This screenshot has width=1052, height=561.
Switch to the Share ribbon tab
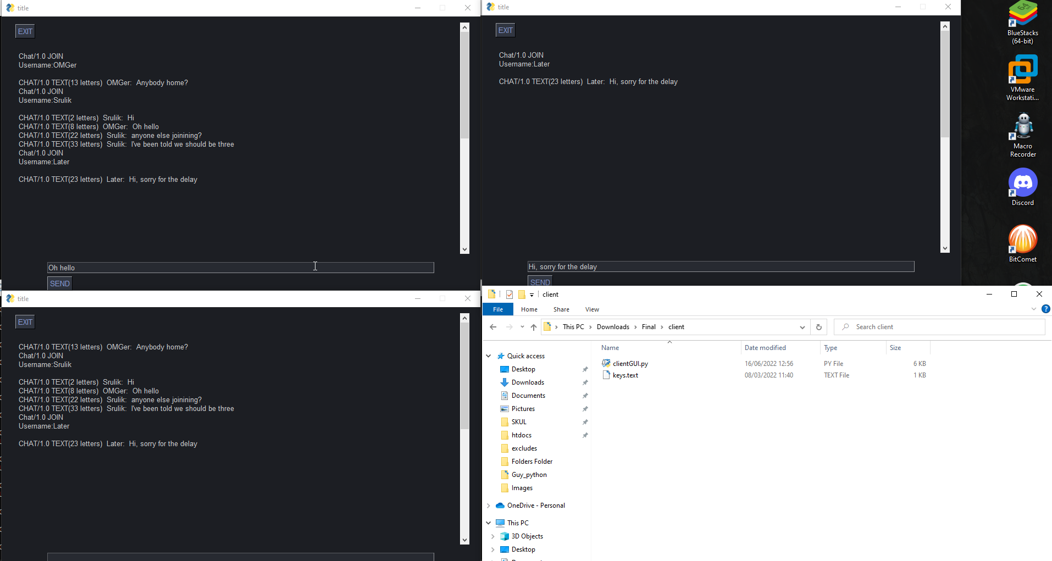[x=561, y=309]
